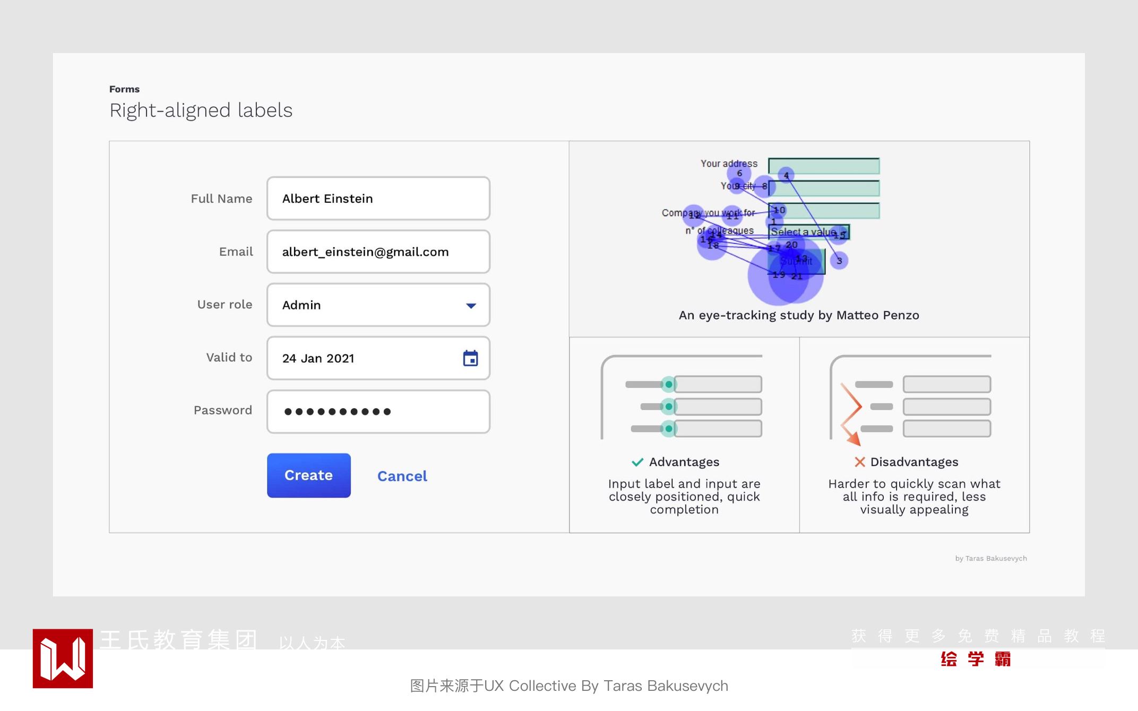The width and height of the screenshot is (1138, 711).
Task: Click the top green dot in advantages illustration
Action: pos(669,384)
